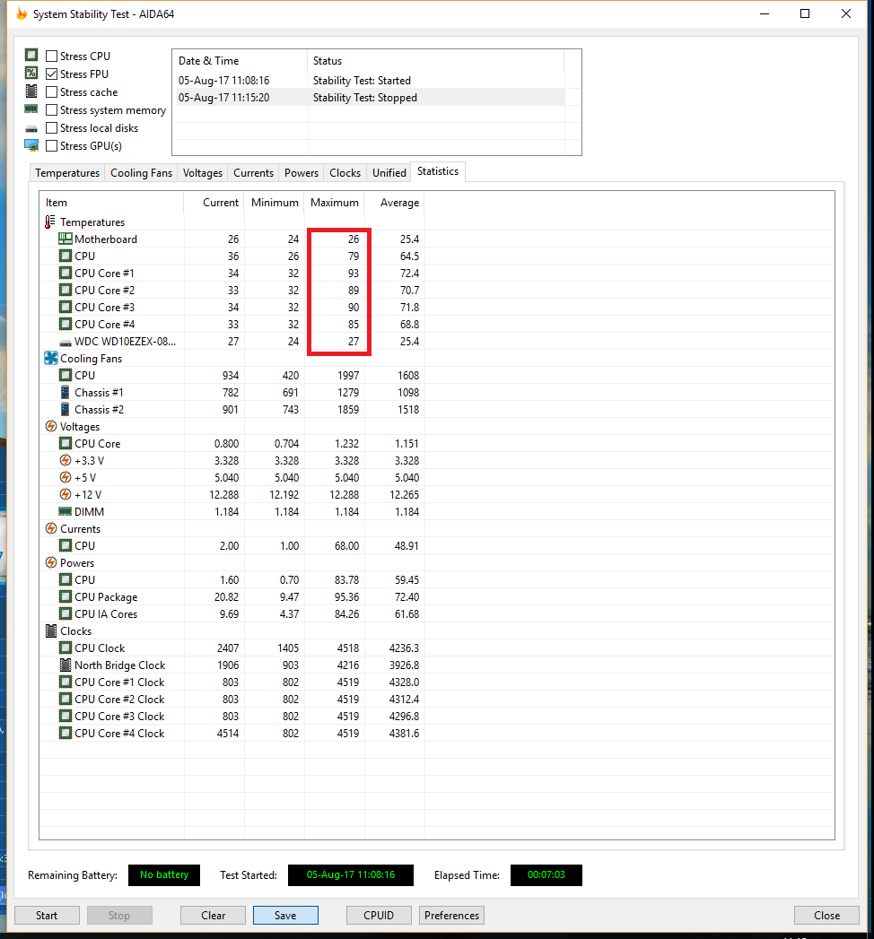
Task: Open the CPUID panel
Action: point(380,916)
